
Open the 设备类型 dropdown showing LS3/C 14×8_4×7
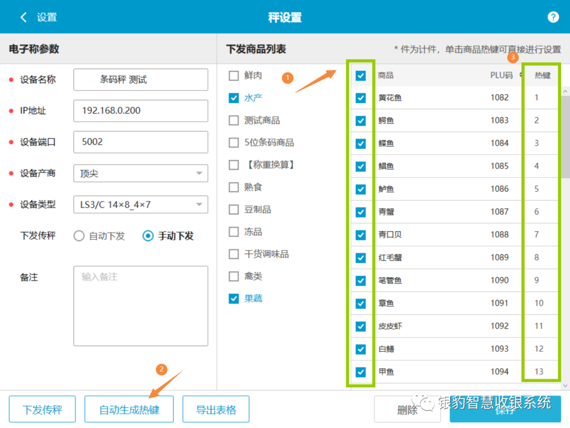point(140,204)
